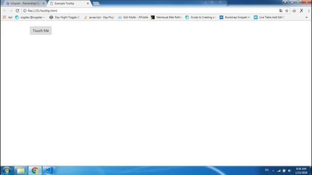Show hidden tray icons with the arrow
The width and height of the screenshot is (312, 175).
pos(273,171)
